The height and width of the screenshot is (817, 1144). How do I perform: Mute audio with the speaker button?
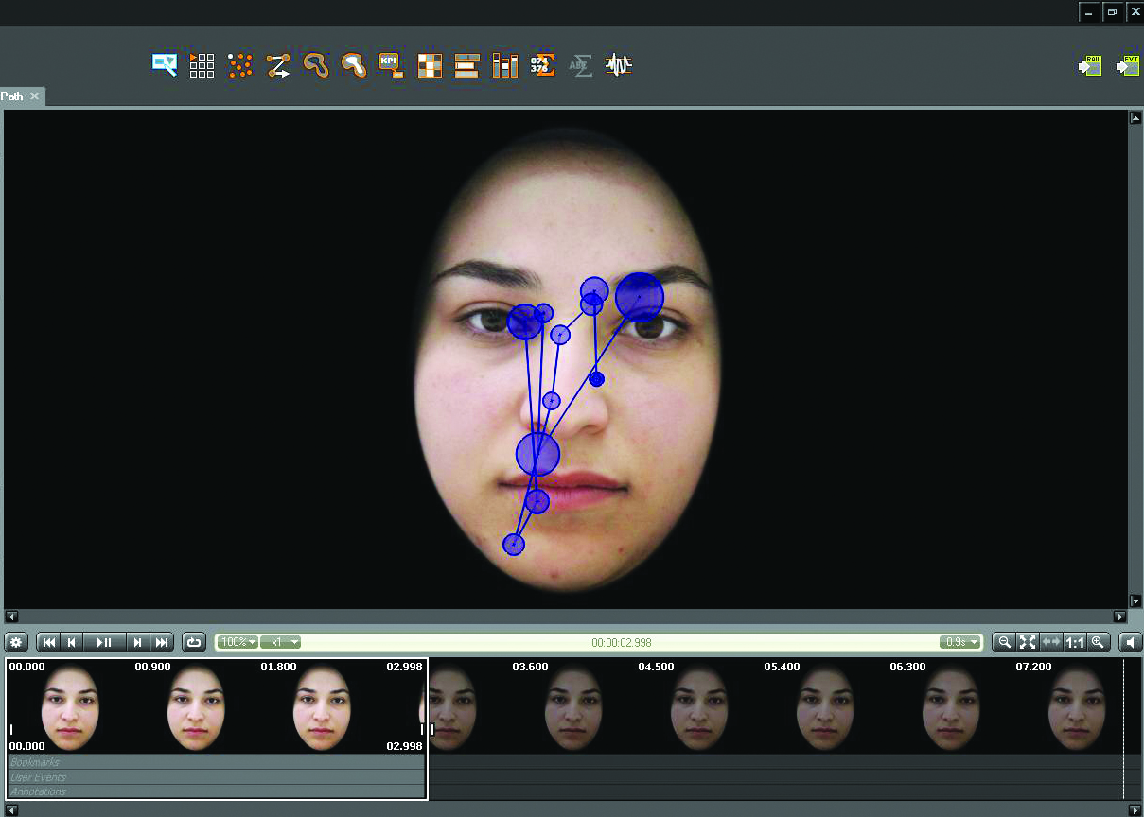pos(1130,642)
